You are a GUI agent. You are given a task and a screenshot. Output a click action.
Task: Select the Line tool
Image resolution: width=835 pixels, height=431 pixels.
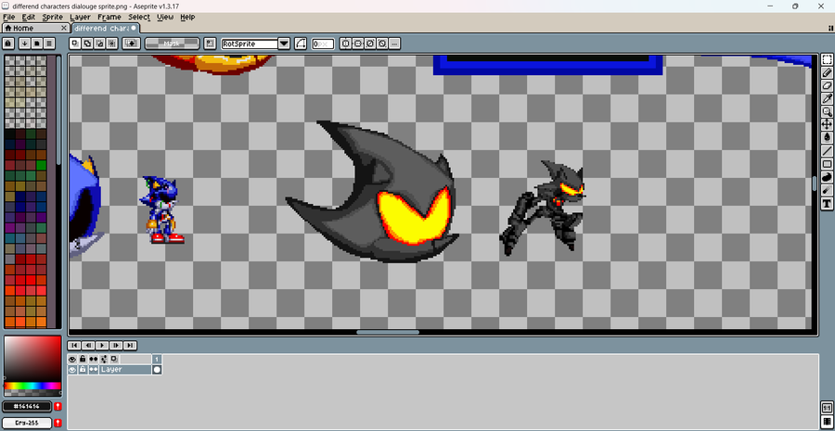click(827, 151)
